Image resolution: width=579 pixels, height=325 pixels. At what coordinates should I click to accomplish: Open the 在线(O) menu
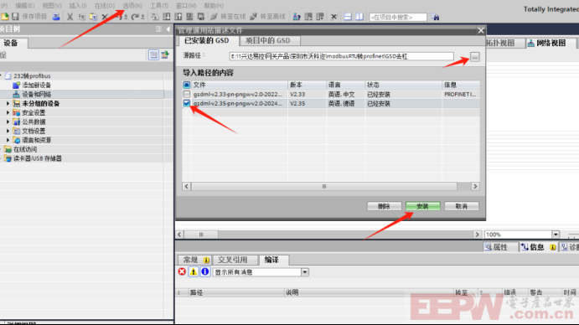tap(105, 6)
